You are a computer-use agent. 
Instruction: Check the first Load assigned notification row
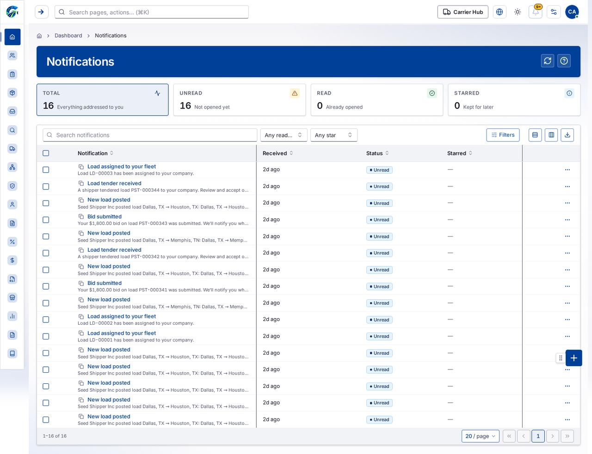click(x=46, y=170)
